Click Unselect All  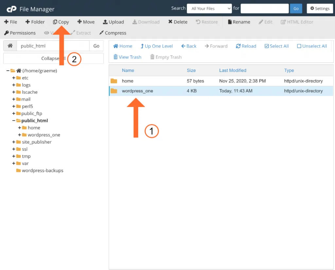tap(312, 46)
